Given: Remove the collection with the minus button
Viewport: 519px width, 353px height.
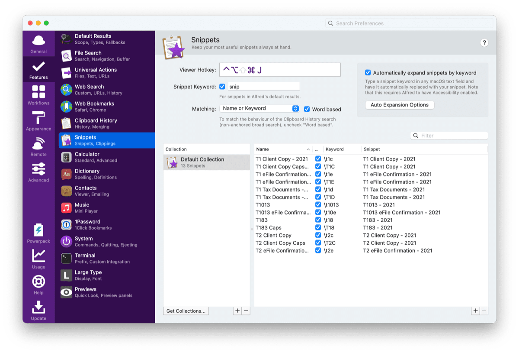Looking at the screenshot, I should click(246, 311).
